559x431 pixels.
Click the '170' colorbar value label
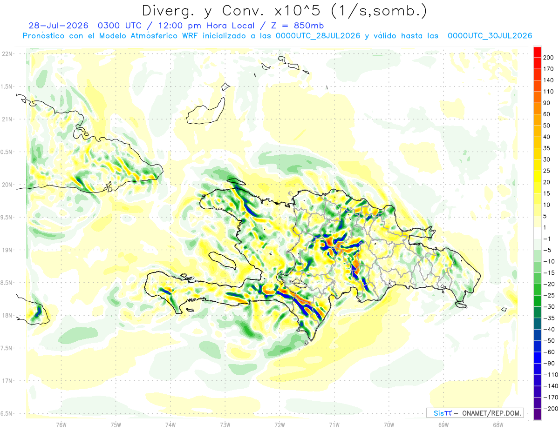coord(549,69)
